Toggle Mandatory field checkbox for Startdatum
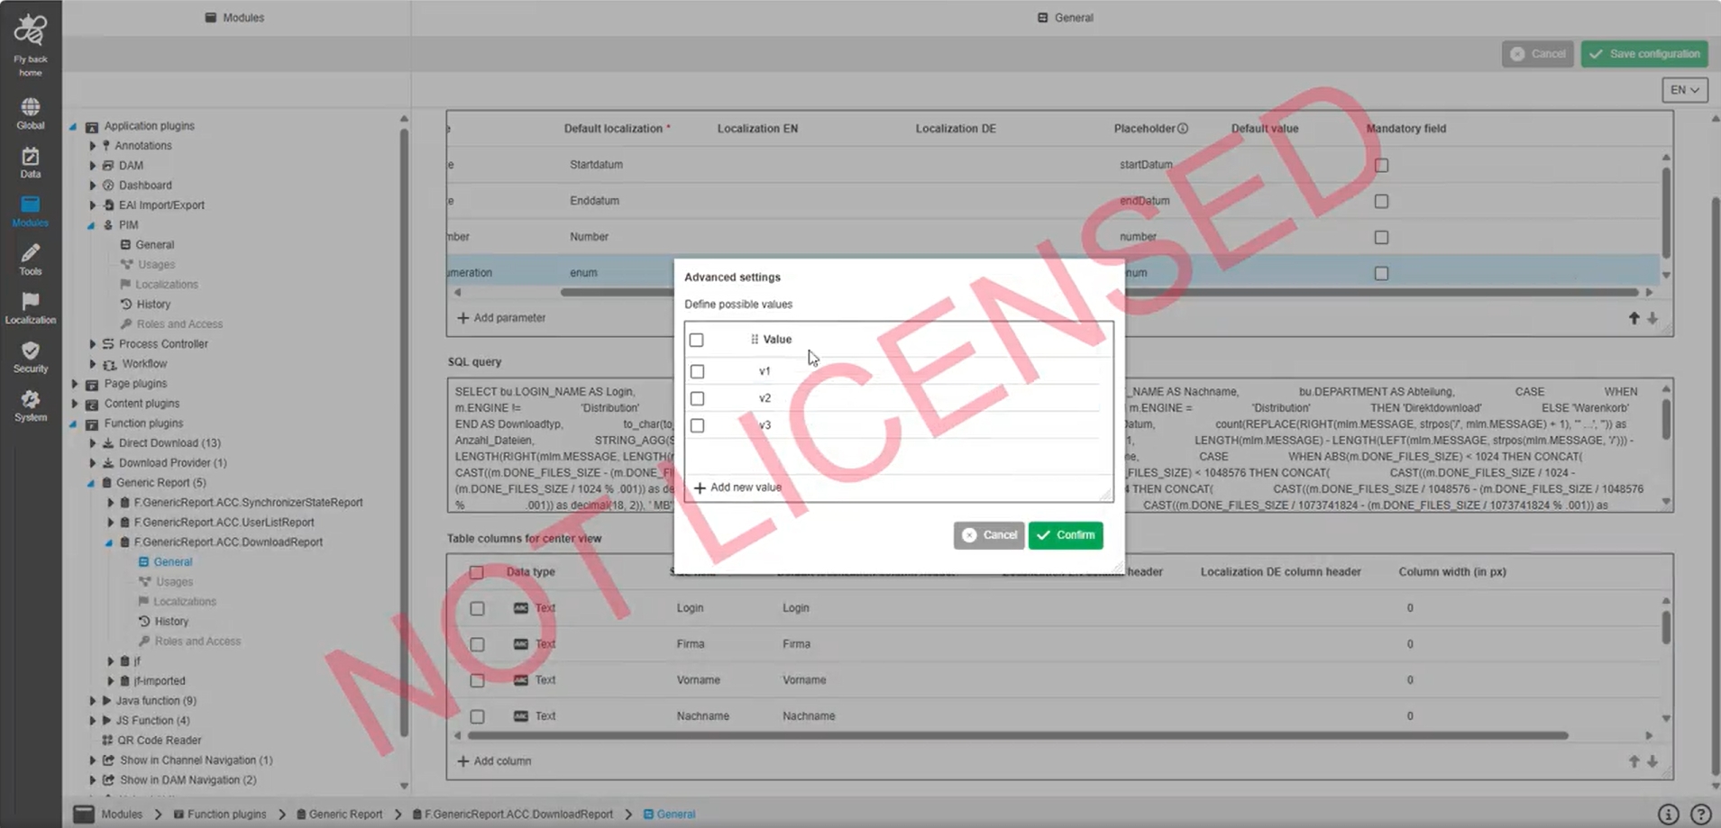This screenshot has width=1721, height=828. coord(1381,166)
